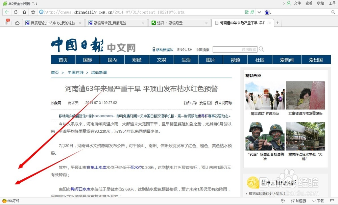Screen dimensions: 338x205
Task: Reload the page with refresh icon
Action: (16, 12)
